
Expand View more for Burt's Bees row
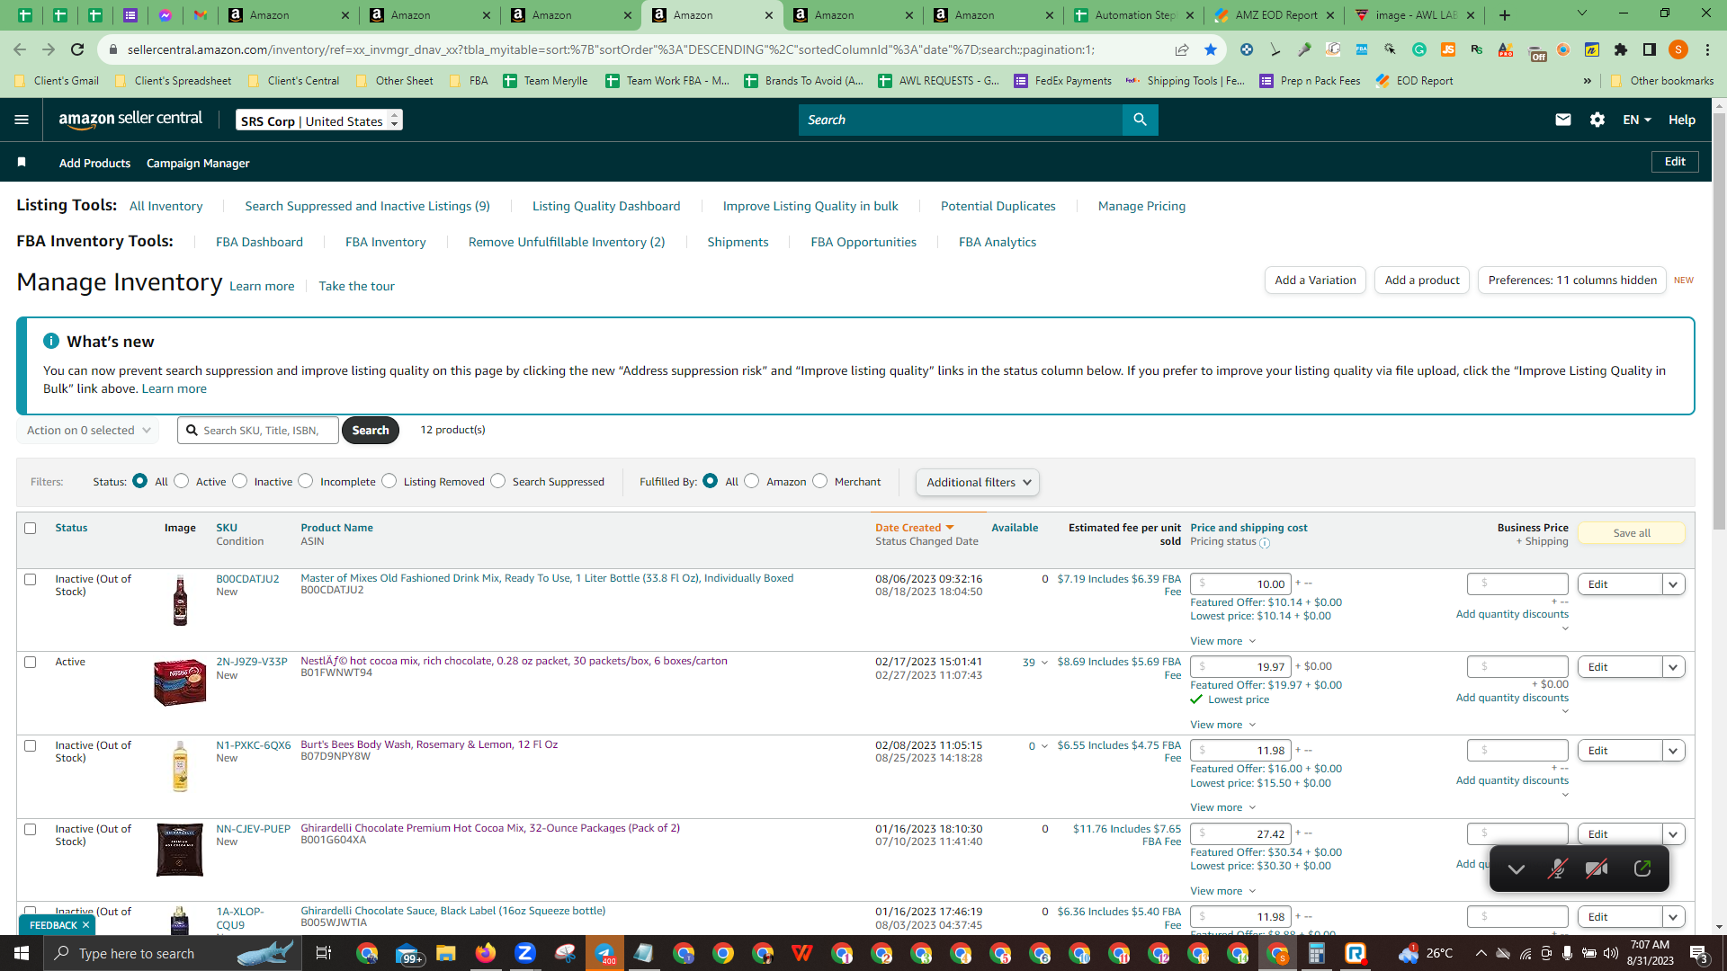tap(1222, 807)
